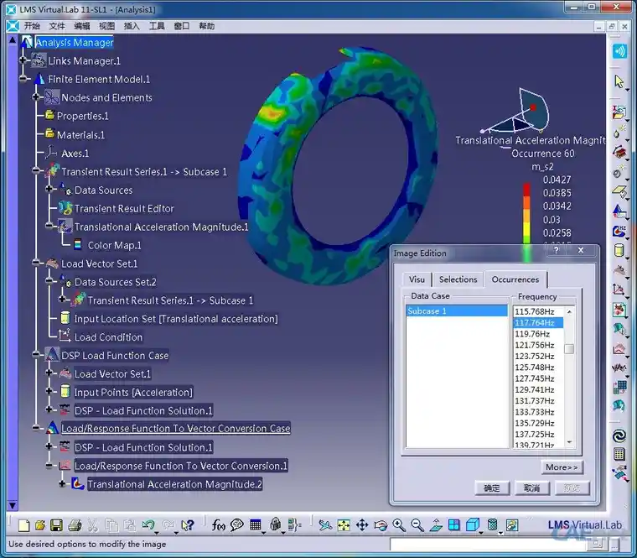Open the f(x) Formula tool
This screenshot has width=637, height=558.
pyautogui.click(x=218, y=525)
